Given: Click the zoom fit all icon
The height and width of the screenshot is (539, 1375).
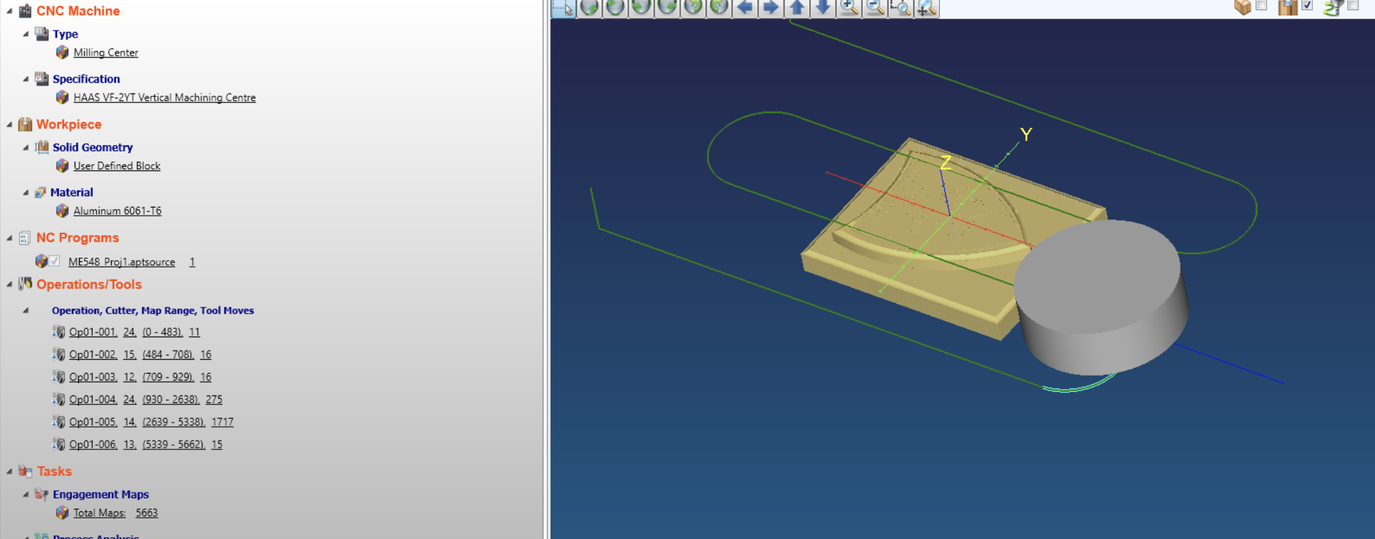Looking at the screenshot, I should click(x=927, y=8).
